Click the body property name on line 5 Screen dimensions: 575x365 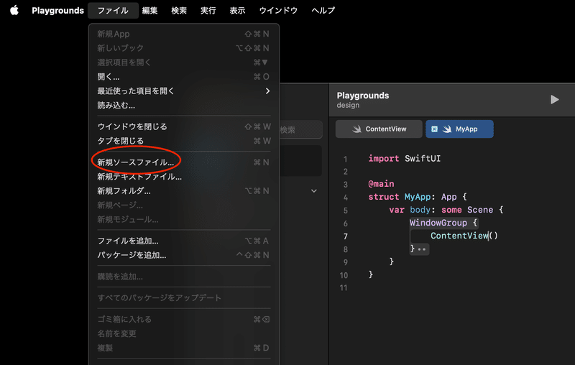pyautogui.click(x=420, y=210)
